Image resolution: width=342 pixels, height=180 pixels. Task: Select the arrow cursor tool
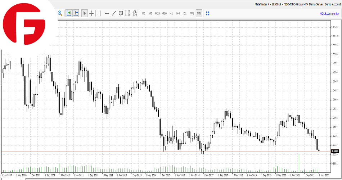point(84,13)
